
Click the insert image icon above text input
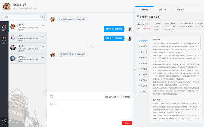pos(51,97)
